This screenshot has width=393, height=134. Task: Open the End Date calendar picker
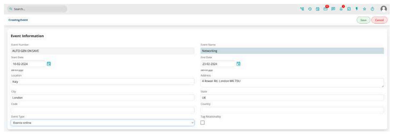click(238, 64)
